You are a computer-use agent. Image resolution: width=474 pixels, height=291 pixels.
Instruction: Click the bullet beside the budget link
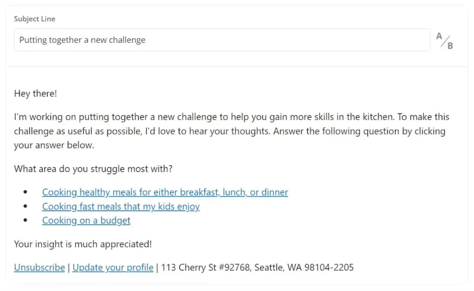pos(25,220)
